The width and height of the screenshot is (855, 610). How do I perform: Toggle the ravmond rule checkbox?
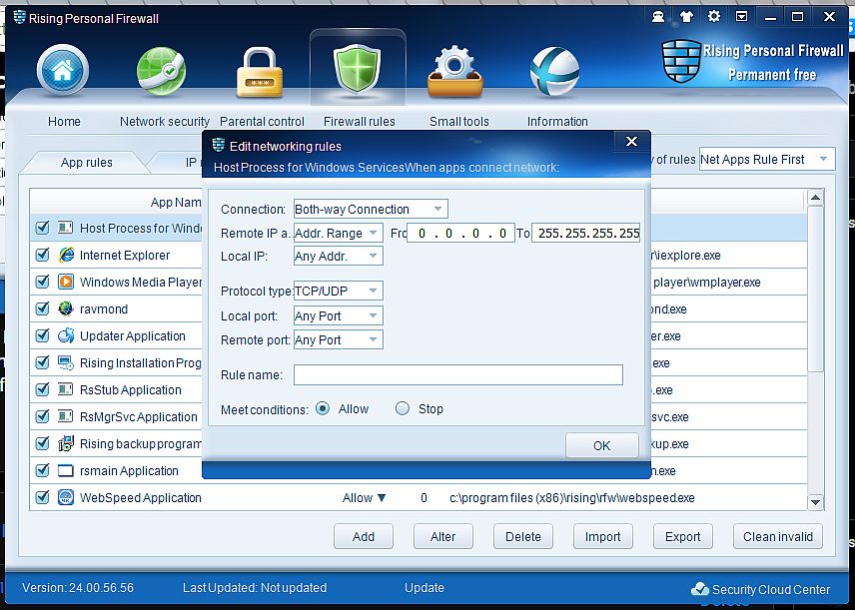tap(42, 308)
